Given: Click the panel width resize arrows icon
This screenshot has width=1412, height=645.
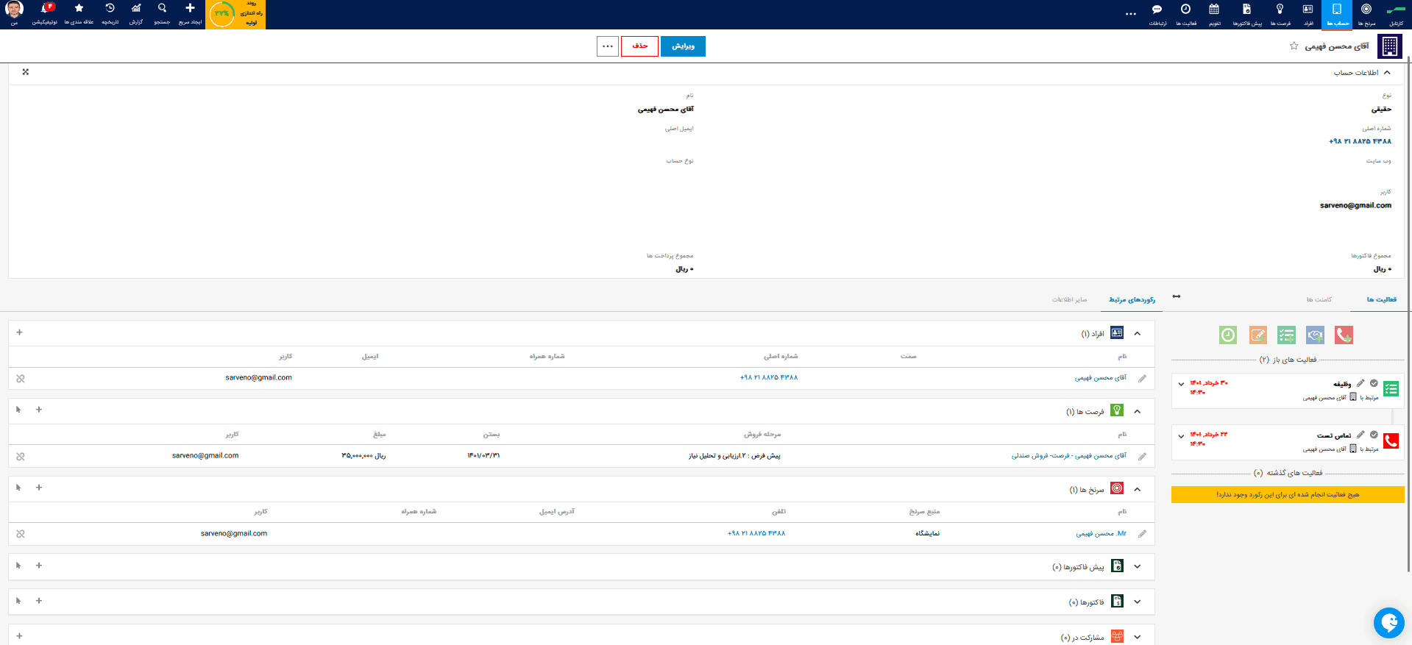Looking at the screenshot, I should 1177,296.
